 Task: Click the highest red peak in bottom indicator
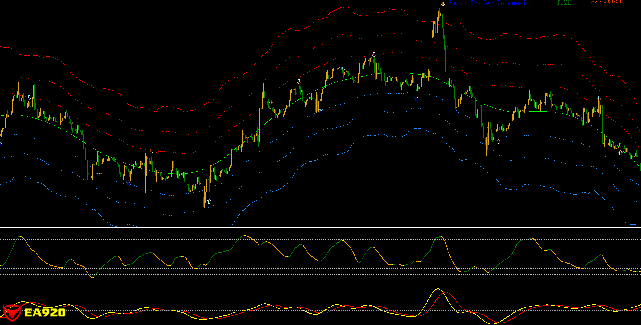click(445, 292)
